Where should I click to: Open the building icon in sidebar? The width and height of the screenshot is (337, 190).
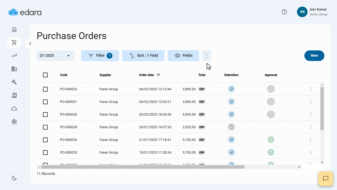(x=14, y=69)
